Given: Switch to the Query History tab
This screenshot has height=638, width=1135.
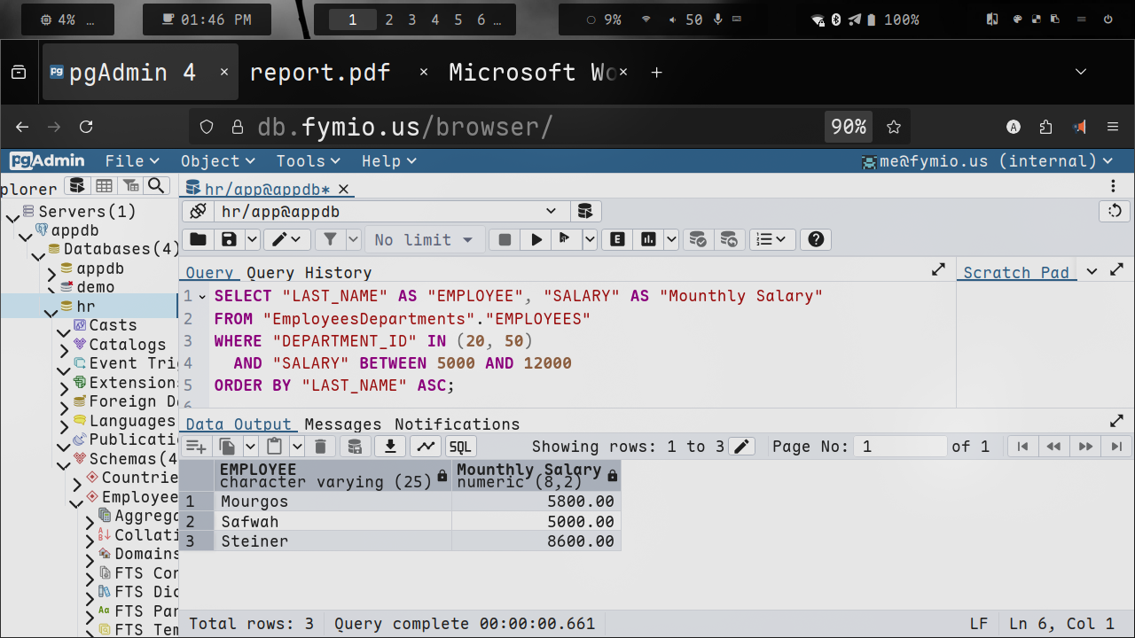Looking at the screenshot, I should tap(309, 273).
